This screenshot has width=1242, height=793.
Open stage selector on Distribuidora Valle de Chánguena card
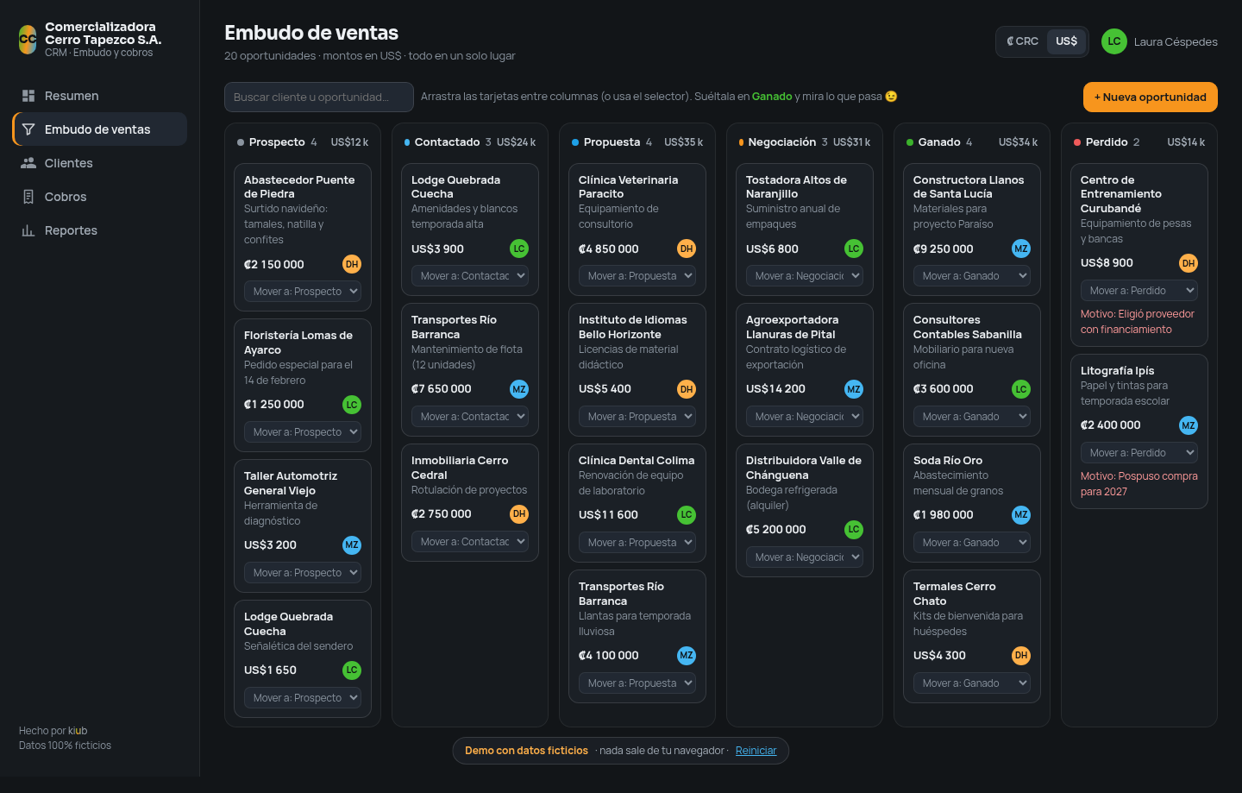pyautogui.click(x=805, y=557)
